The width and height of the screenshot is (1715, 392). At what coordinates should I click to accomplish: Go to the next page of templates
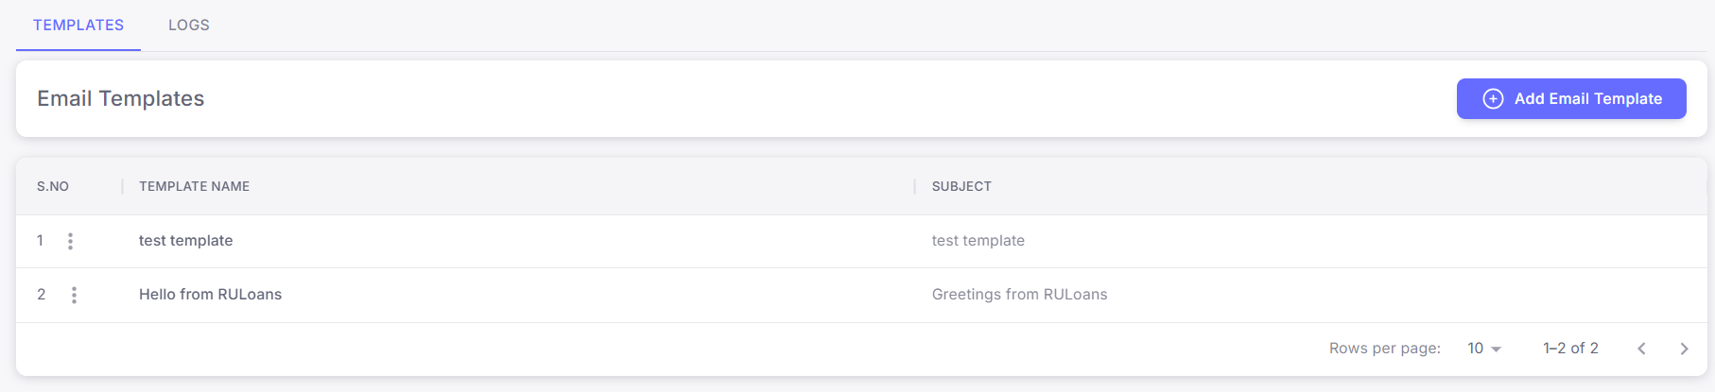(x=1684, y=349)
